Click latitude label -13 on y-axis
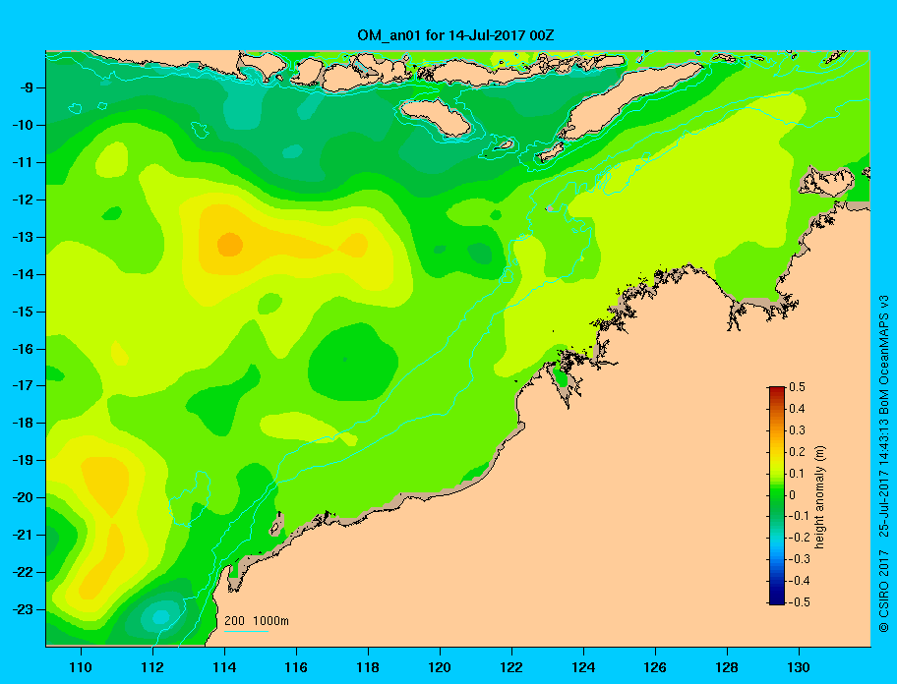Image resolution: width=897 pixels, height=684 pixels. tap(23, 237)
